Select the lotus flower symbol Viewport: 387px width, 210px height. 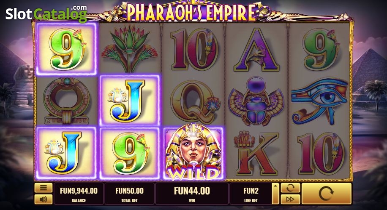(x=129, y=49)
